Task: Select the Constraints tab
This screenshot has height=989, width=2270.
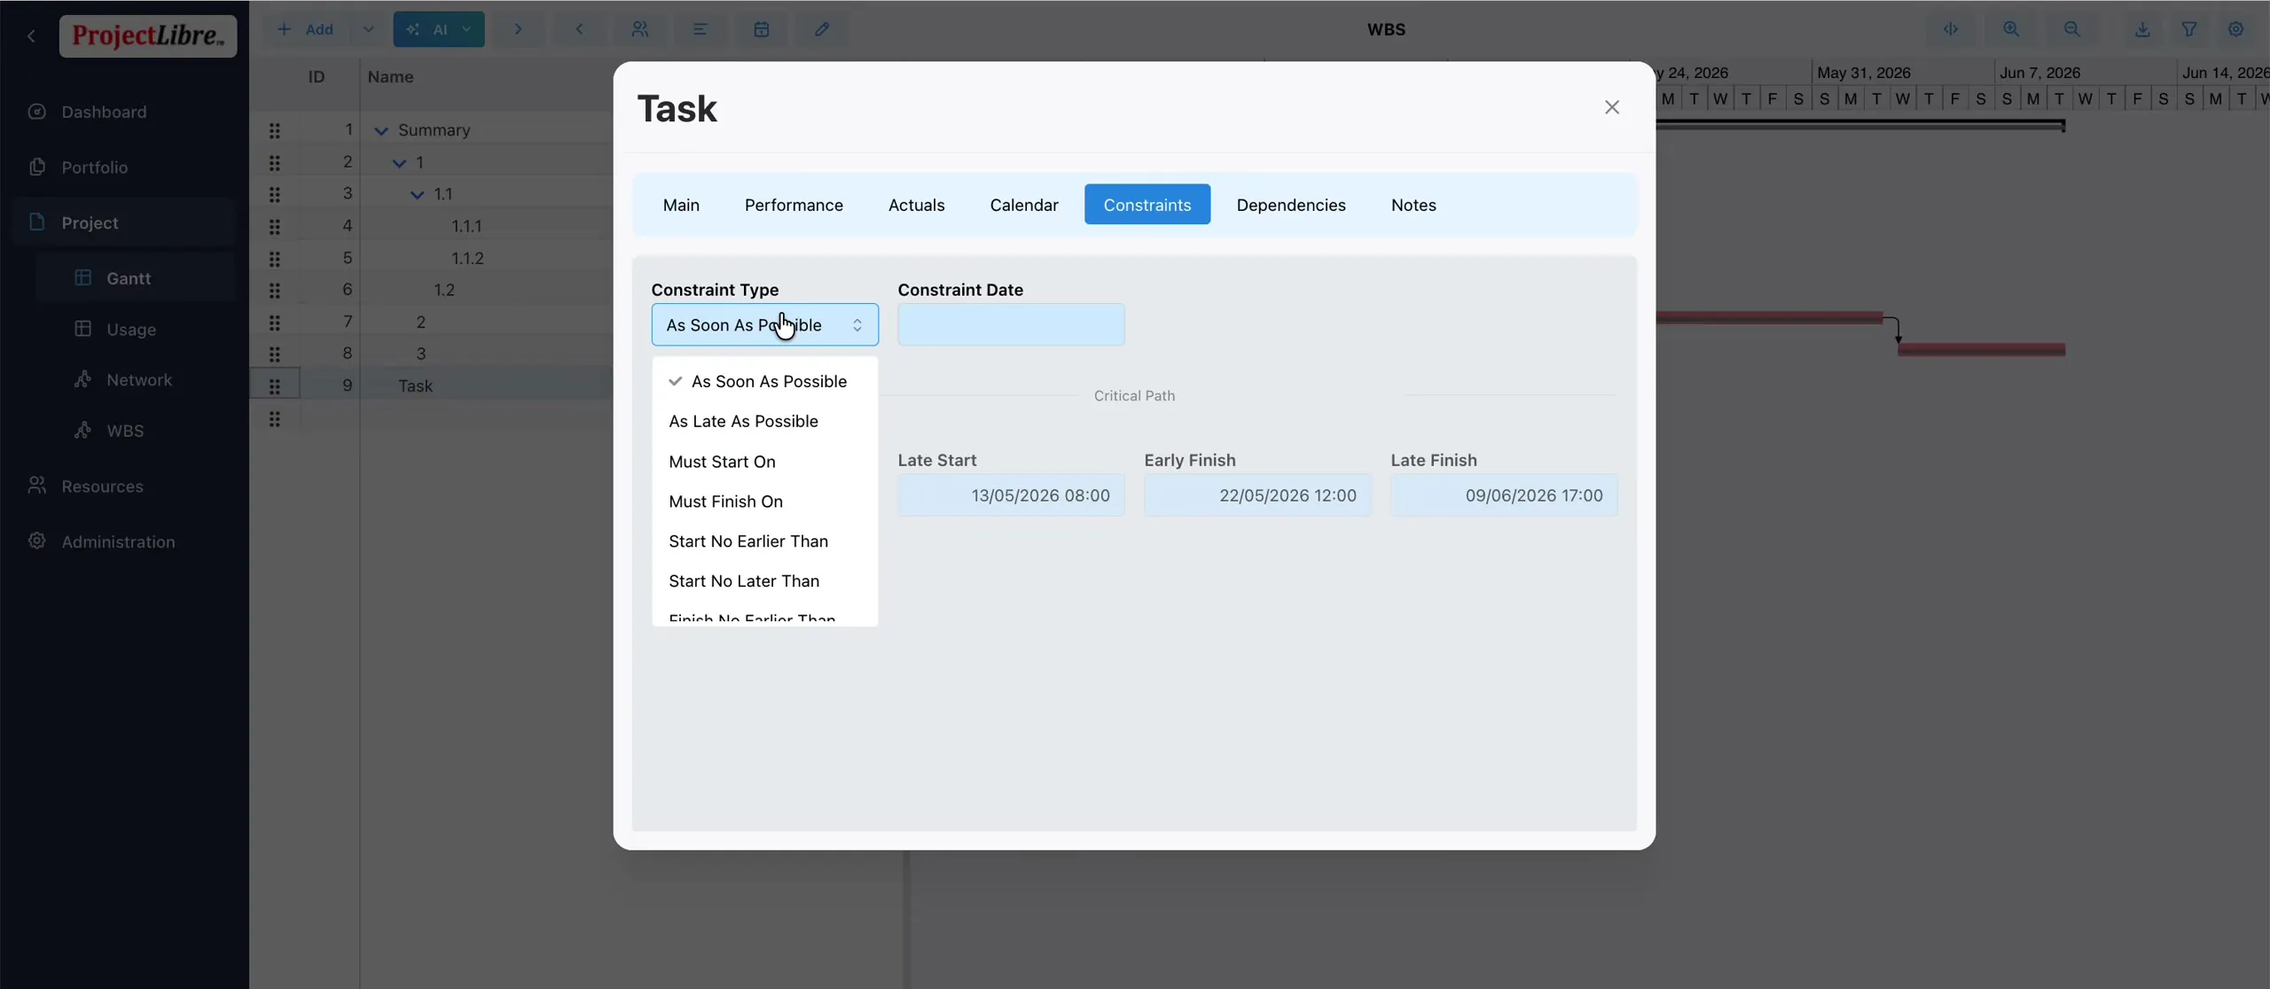Action: [1147, 205]
